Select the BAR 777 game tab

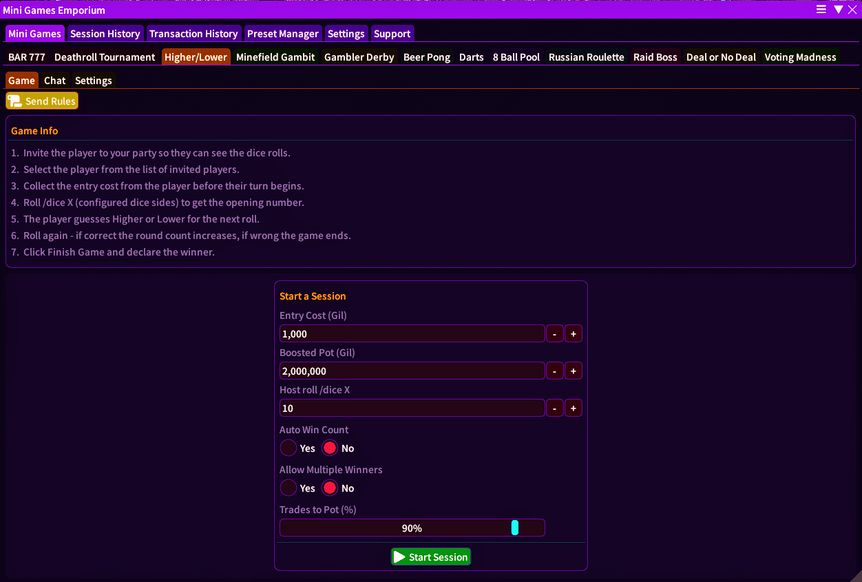coord(27,57)
